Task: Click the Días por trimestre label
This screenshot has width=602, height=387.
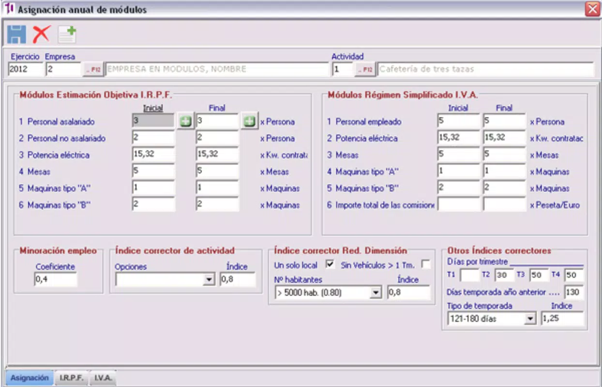Action: tap(478, 262)
